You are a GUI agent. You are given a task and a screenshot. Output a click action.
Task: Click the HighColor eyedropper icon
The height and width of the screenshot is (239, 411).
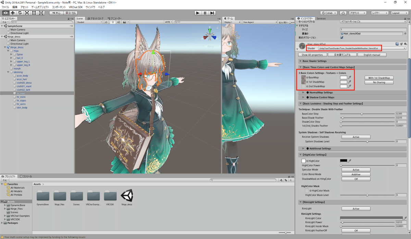pos(350,161)
